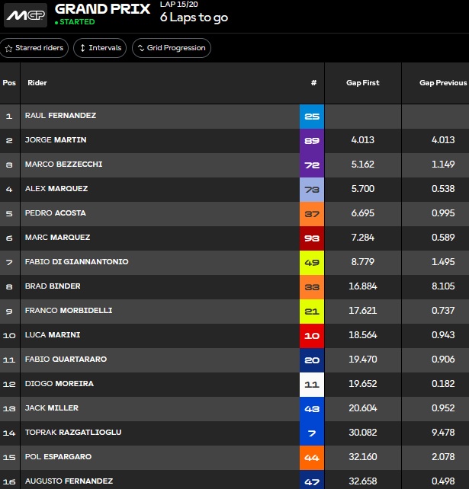Click the Pos column header

coord(9,83)
